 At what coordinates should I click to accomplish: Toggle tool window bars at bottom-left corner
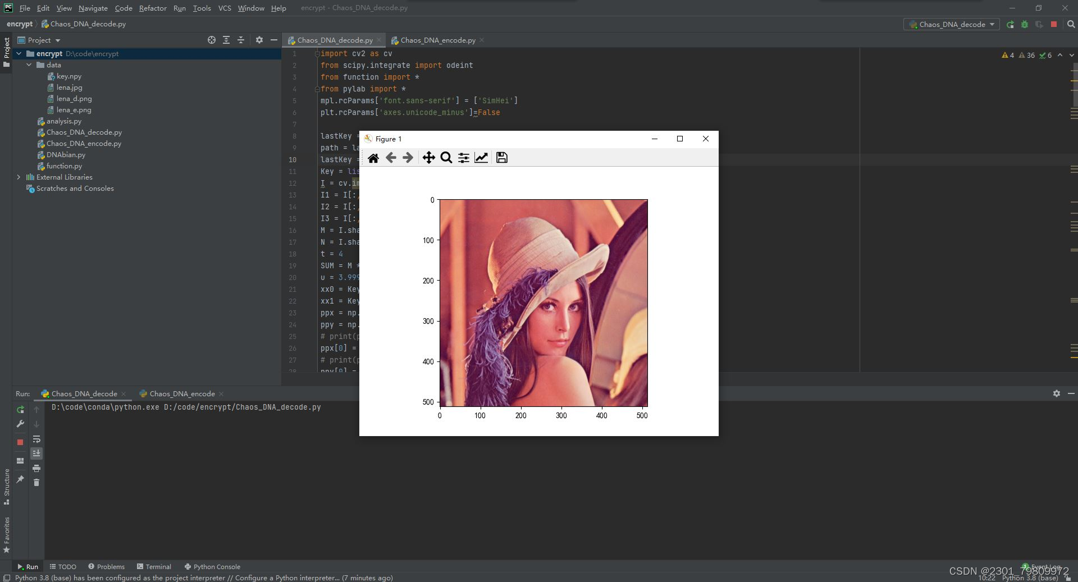point(6,578)
